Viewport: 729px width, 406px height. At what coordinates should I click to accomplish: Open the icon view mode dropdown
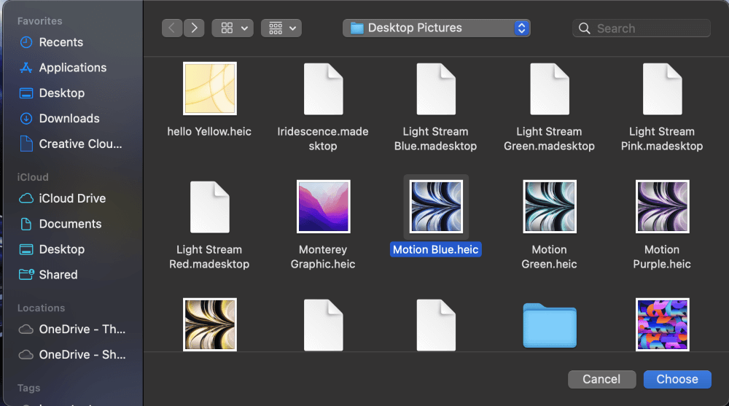point(233,28)
